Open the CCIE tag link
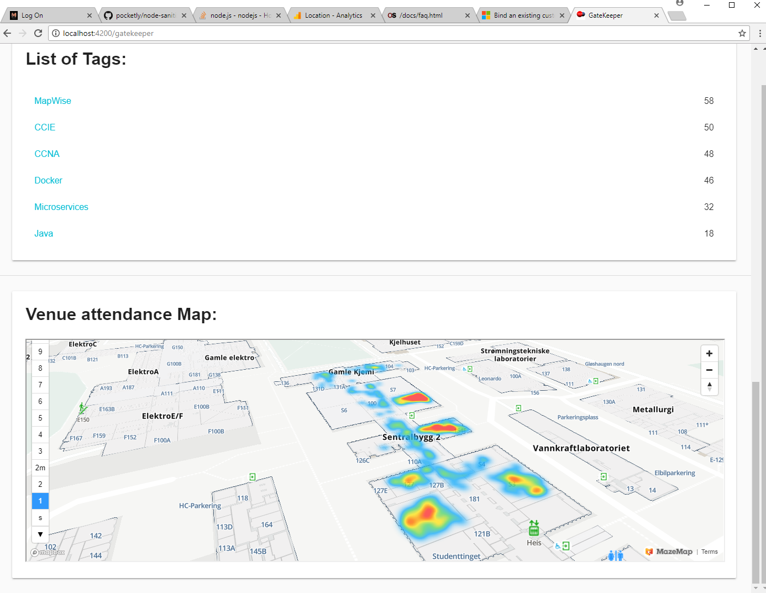766x593 pixels. click(45, 127)
